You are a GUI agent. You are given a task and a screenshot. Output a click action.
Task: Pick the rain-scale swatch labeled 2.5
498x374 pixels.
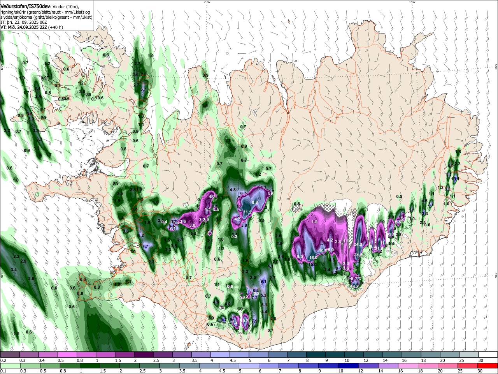[149, 366]
